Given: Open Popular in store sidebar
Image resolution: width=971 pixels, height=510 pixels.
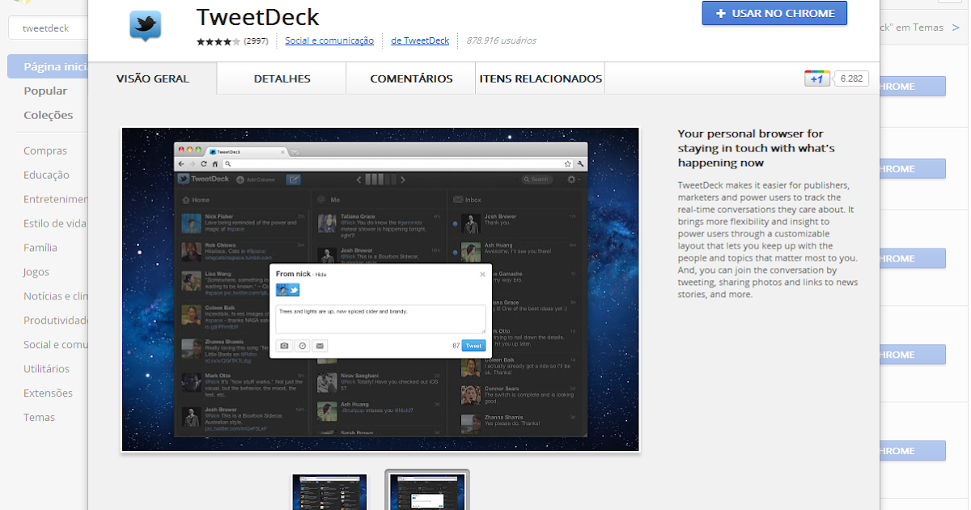Looking at the screenshot, I should [45, 91].
